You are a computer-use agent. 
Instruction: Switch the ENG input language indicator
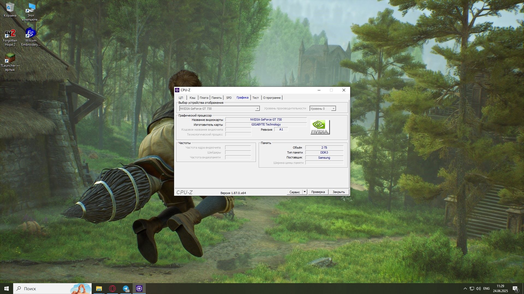[x=486, y=289]
